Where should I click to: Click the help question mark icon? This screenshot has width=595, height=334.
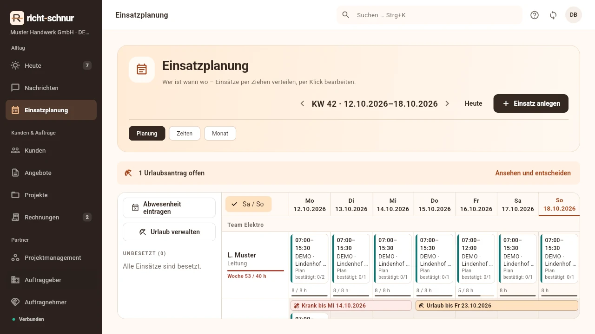pyautogui.click(x=535, y=15)
